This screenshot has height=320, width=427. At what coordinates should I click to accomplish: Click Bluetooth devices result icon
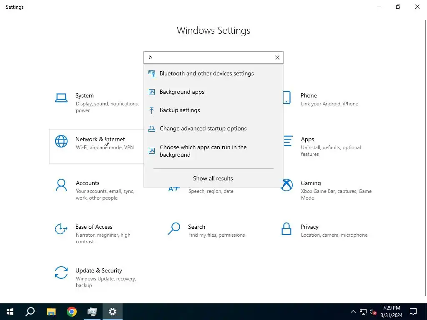(x=152, y=73)
